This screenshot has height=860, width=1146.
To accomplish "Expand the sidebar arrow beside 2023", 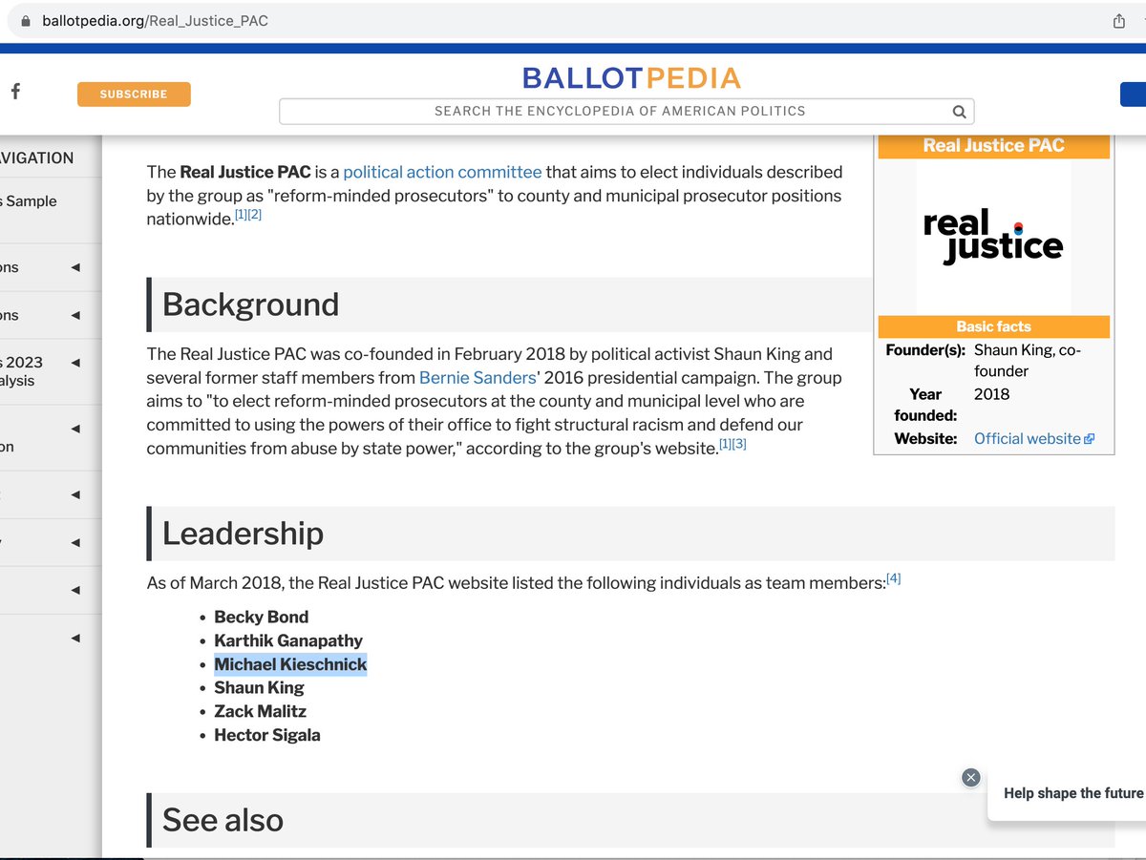I will pyautogui.click(x=75, y=363).
